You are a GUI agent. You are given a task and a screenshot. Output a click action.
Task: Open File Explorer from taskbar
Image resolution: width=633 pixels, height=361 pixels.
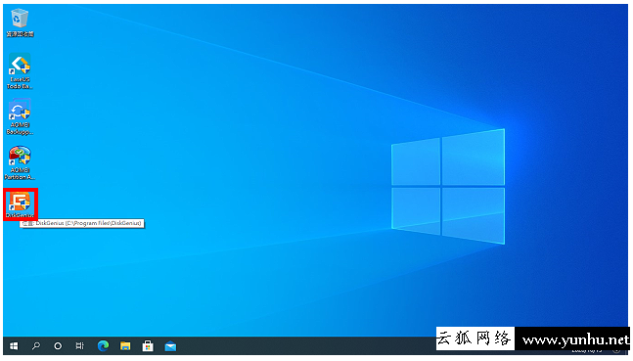[125, 346]
